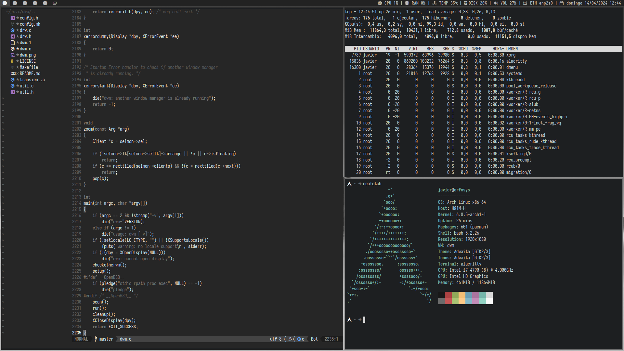Click the ~/javi/dwm/.. root path in tree
The image size is (624, 351).
pos(20,12)
